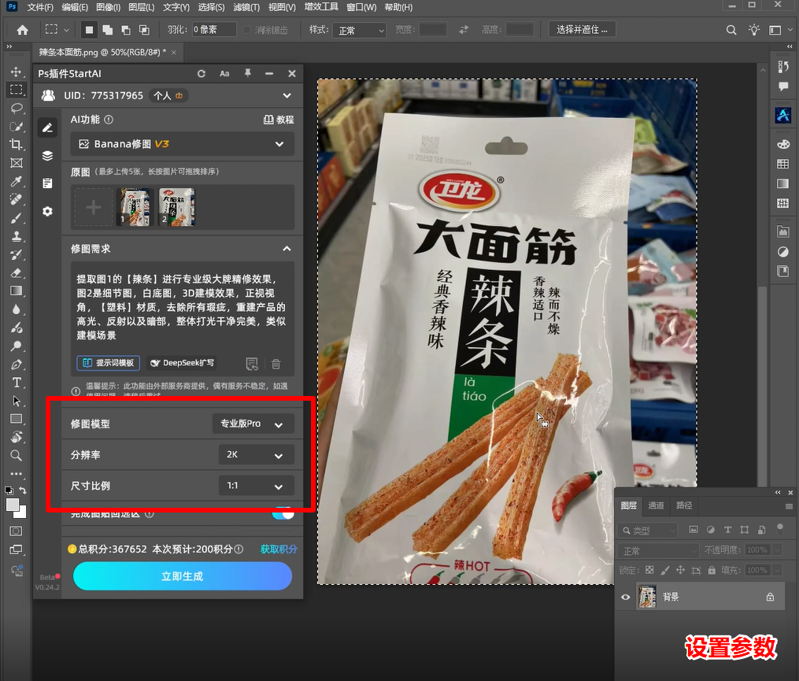The image size is (799, 681).
Task: Select the Brush tool
Action: 17,218
